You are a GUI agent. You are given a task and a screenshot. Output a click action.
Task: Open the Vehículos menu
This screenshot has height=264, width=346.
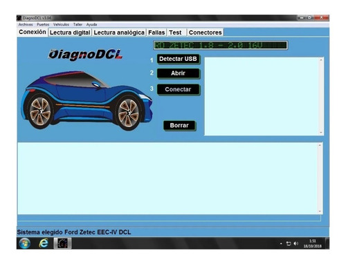pyautogui.click(x=61, y=24)
